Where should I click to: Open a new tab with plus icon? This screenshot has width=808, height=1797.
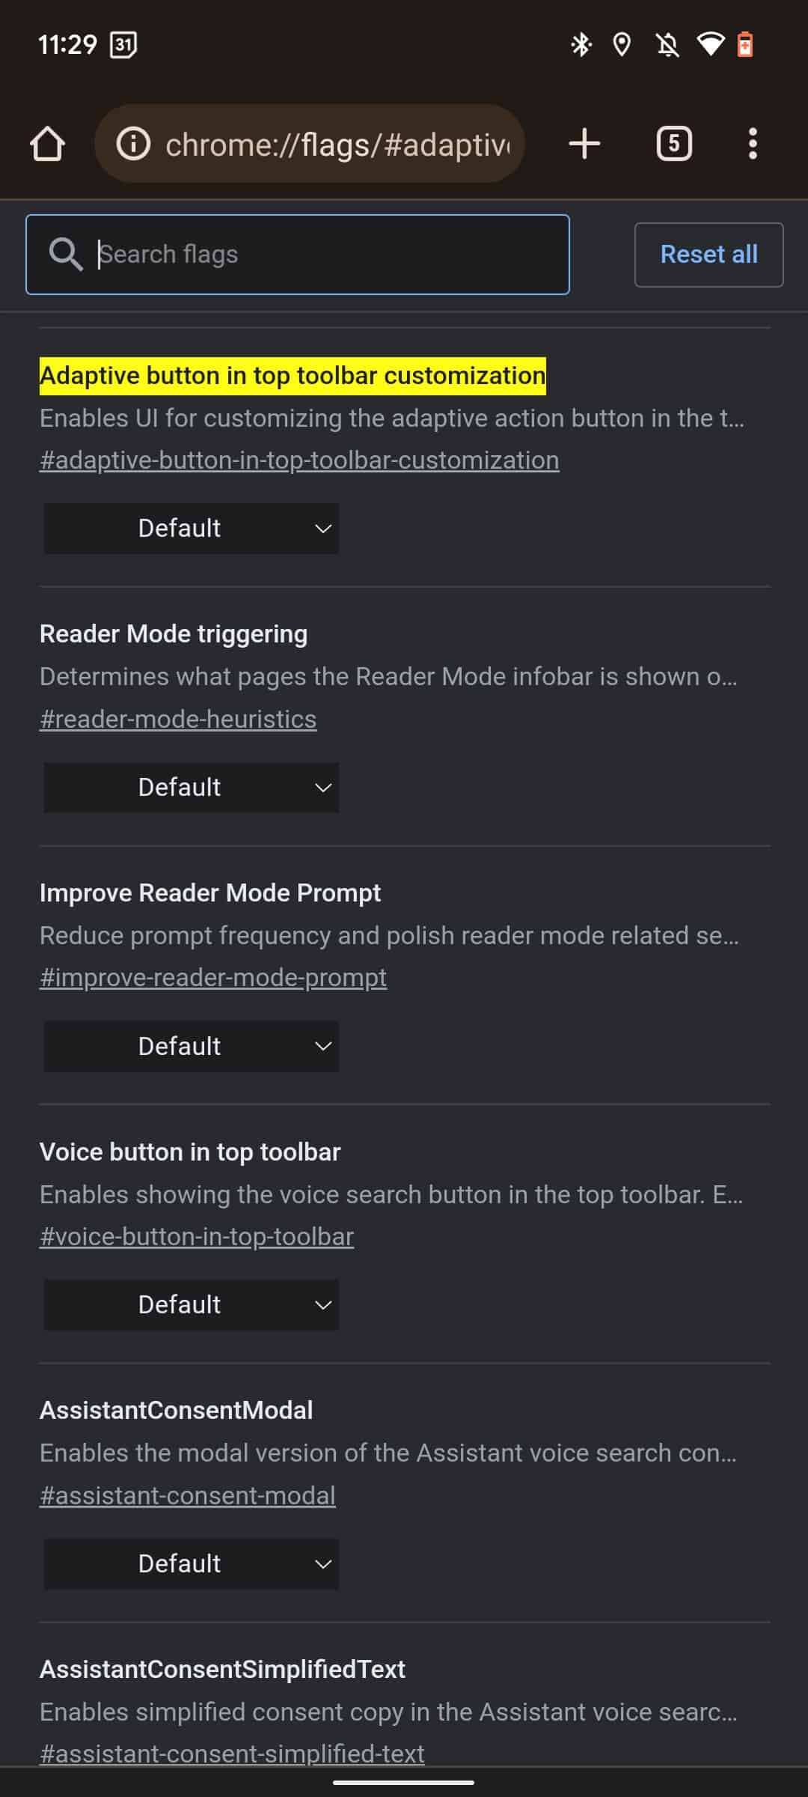coord(584,144)
